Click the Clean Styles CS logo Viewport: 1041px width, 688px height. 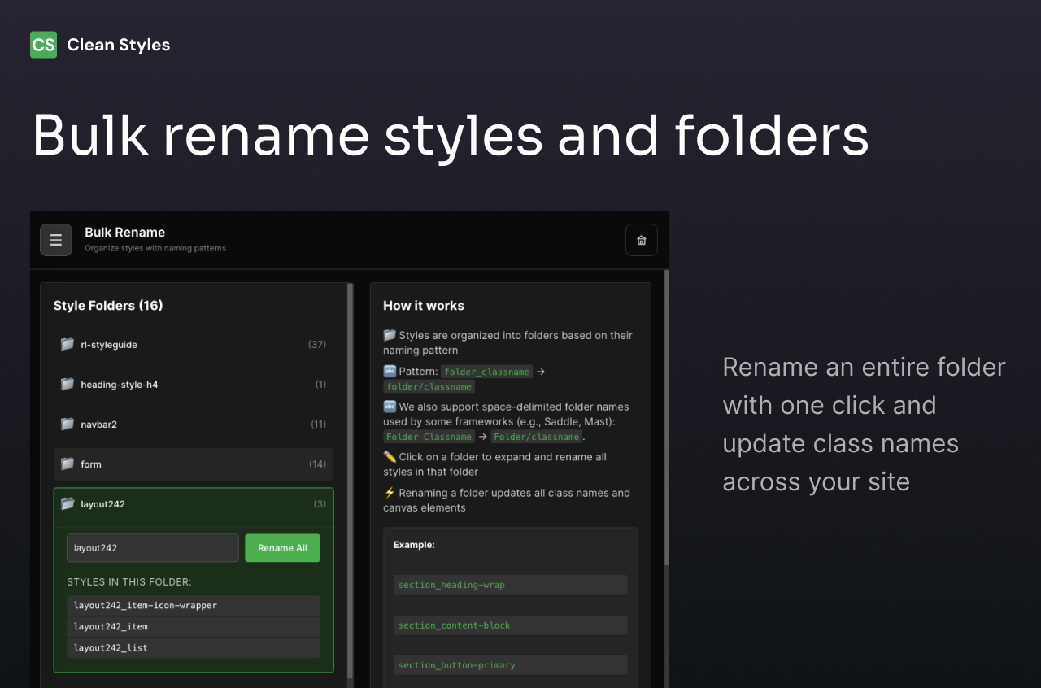pyautogui.click(x=42, y=45)
